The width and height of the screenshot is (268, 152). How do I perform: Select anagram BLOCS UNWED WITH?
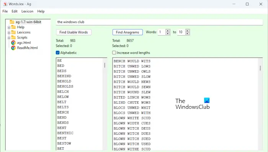coord(132,113)
